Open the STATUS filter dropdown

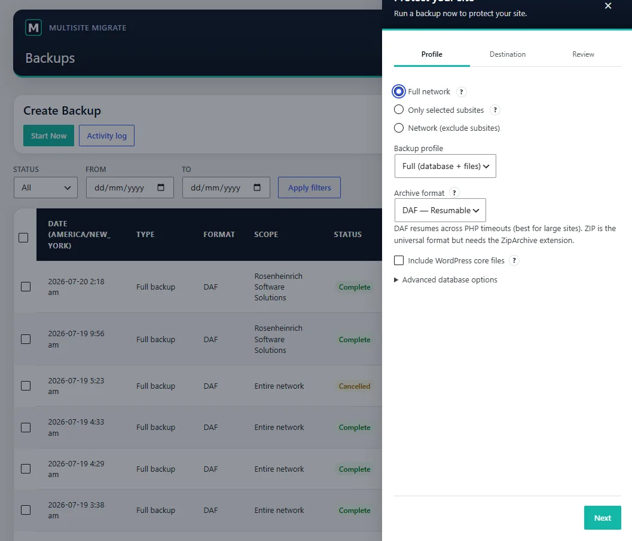click(45, 187)
